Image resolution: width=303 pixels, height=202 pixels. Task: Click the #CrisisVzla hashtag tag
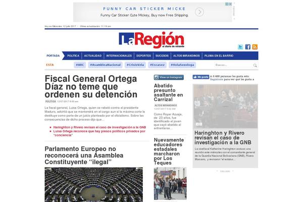pos(135,65)
